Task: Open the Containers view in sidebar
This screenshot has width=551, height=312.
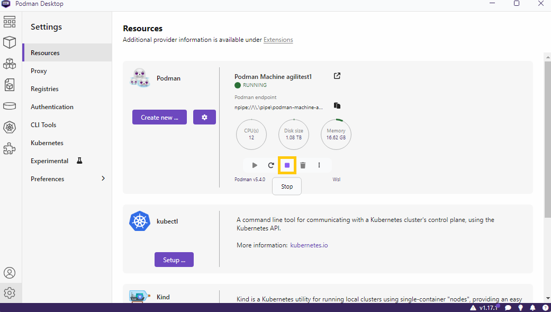Action: [10, 42]
